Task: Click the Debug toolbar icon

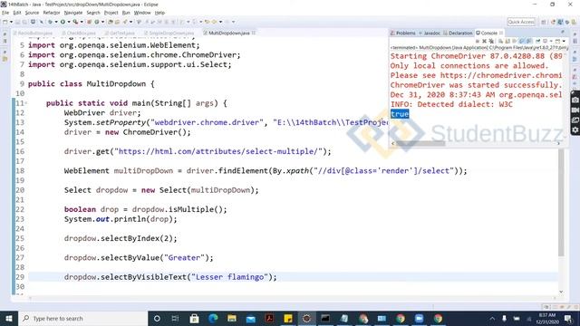Action: coord(50,22)
